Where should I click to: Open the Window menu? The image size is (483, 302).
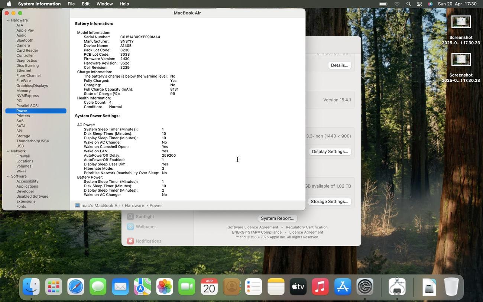pos(104,4)
